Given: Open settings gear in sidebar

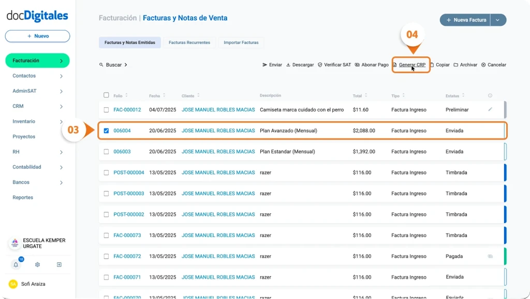Looking at the screenshot, I should [x=38, y=264].
